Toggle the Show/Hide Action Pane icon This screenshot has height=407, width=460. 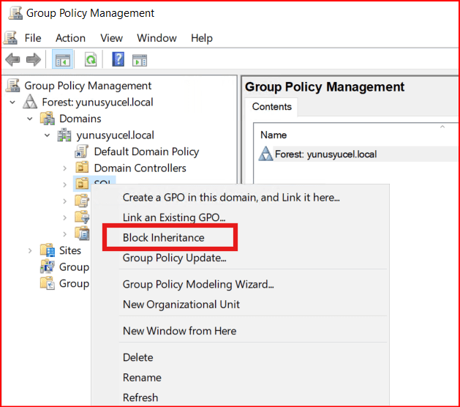[140, 60]
